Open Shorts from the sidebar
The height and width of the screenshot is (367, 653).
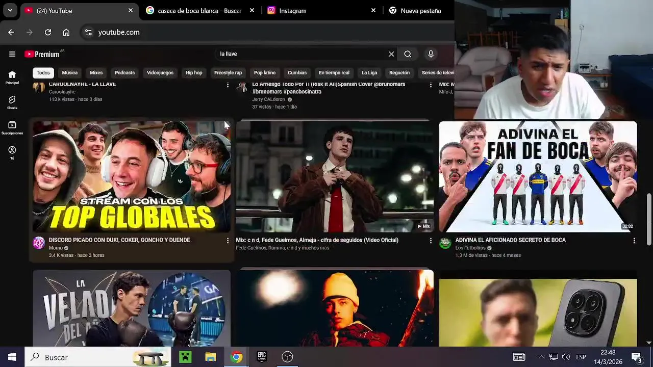pos(12,102)
